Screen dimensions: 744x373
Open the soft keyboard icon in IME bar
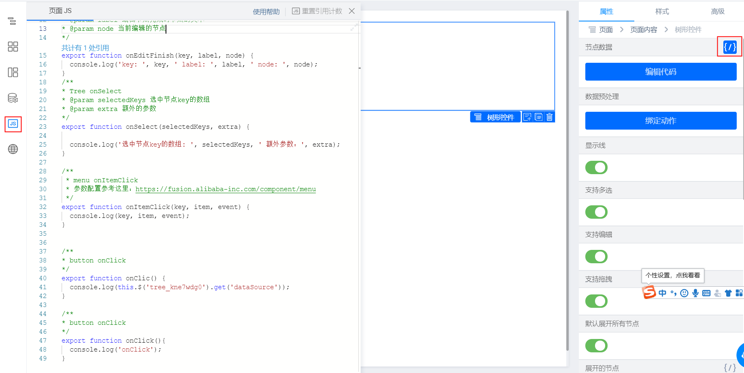[706, 293]
